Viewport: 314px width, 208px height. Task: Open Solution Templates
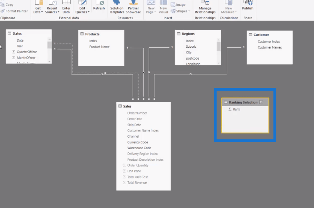(117, 7)
